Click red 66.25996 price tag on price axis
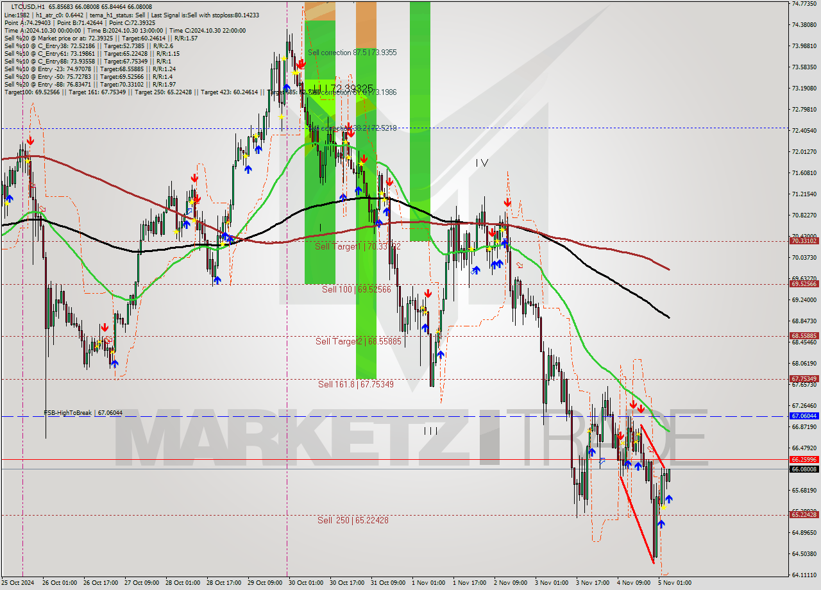The image size is (821, 590). 804,459
